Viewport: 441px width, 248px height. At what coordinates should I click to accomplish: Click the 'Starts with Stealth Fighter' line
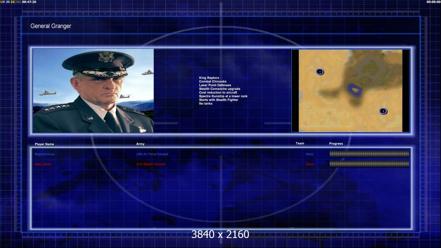point(219,100)
